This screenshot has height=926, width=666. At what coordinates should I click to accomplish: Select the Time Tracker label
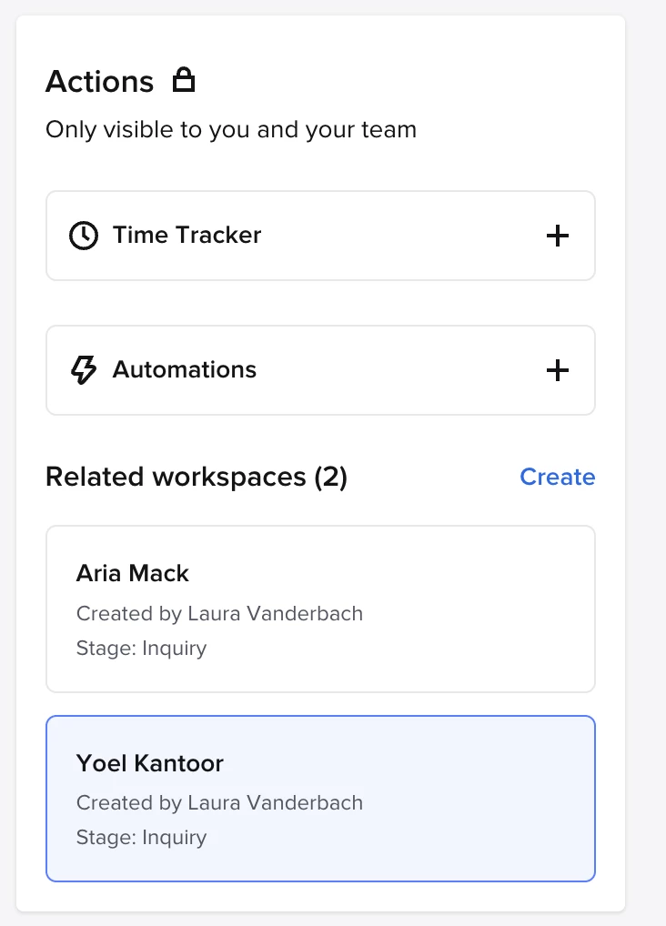click(x=187, y=235)
